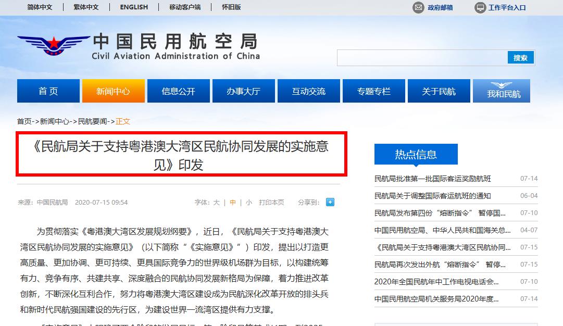
Task: Click the 新闻中心 breadcrumb link
Action: 54,121
